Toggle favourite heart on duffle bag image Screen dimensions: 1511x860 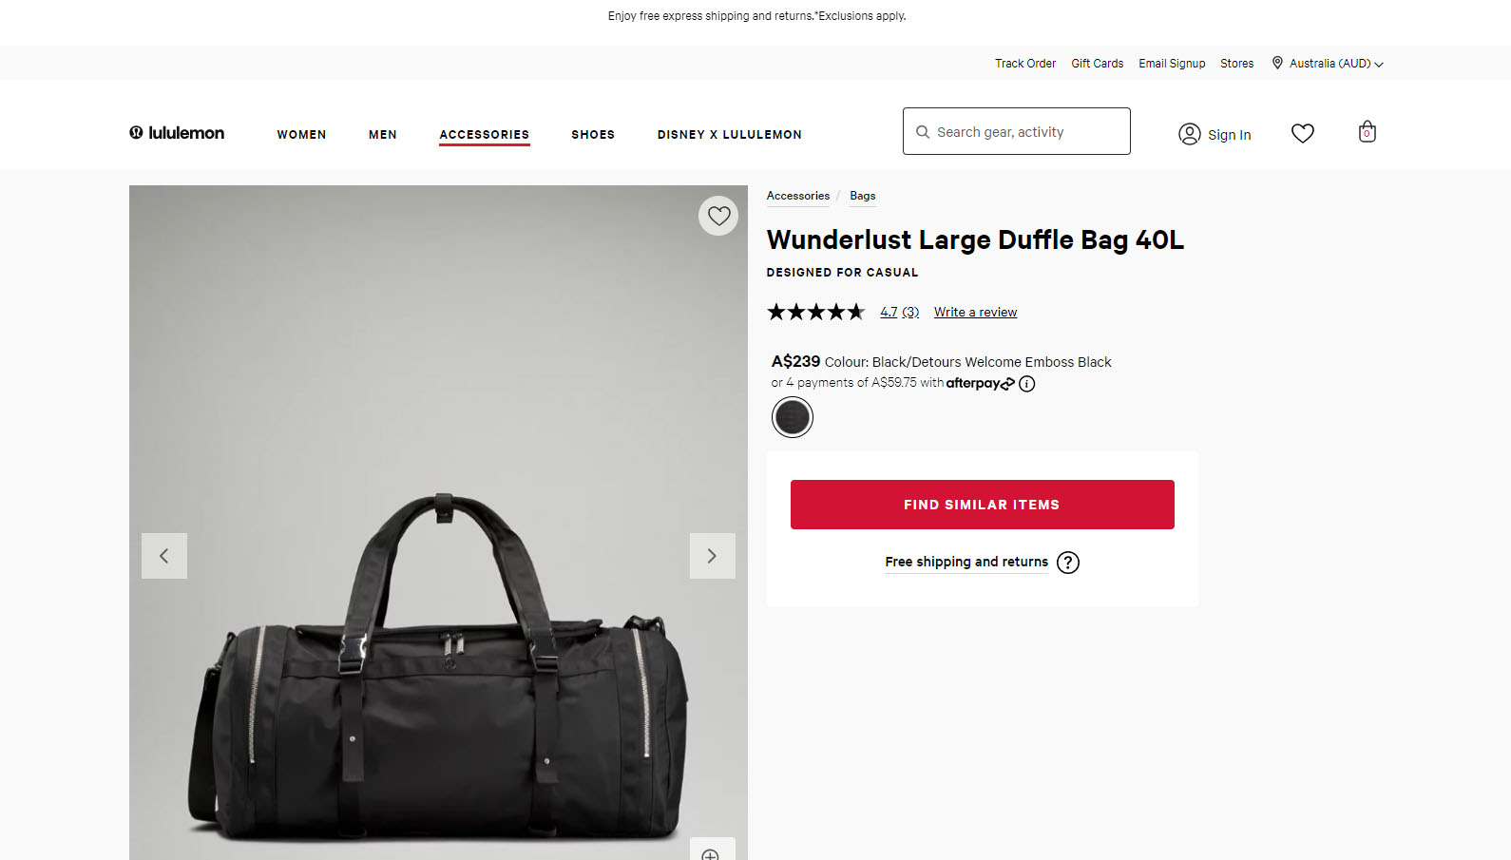(718, 216)
